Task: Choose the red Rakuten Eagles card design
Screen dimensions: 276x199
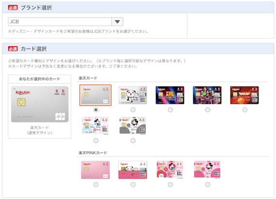Action: coord(245,95)
